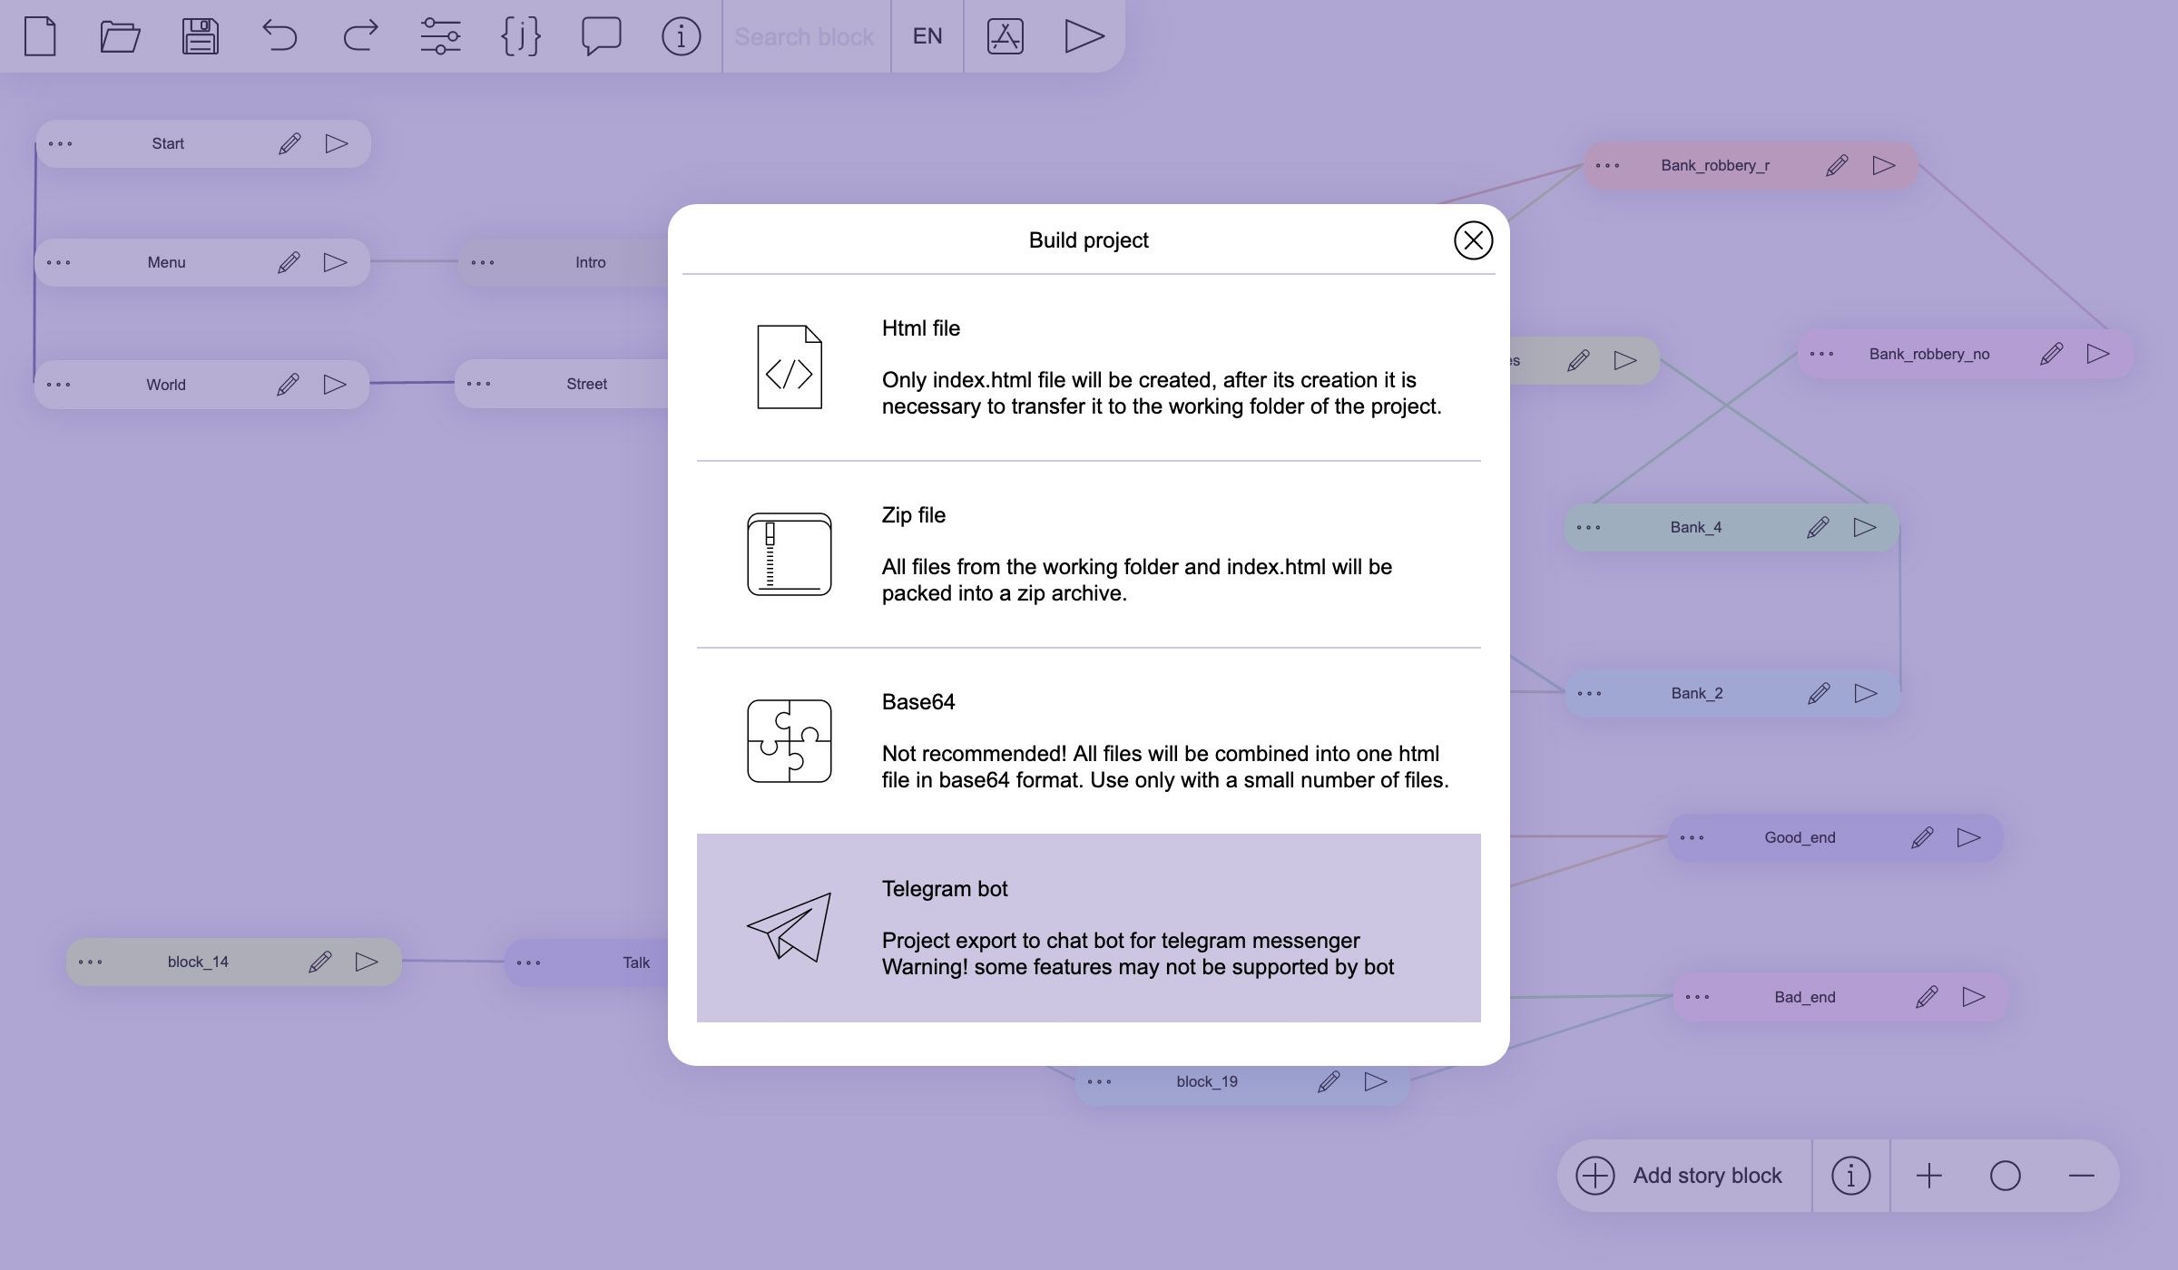Edit the Good_end block with pencil
This screenshot has height=1270, width=2178.
click(1922, 837)
